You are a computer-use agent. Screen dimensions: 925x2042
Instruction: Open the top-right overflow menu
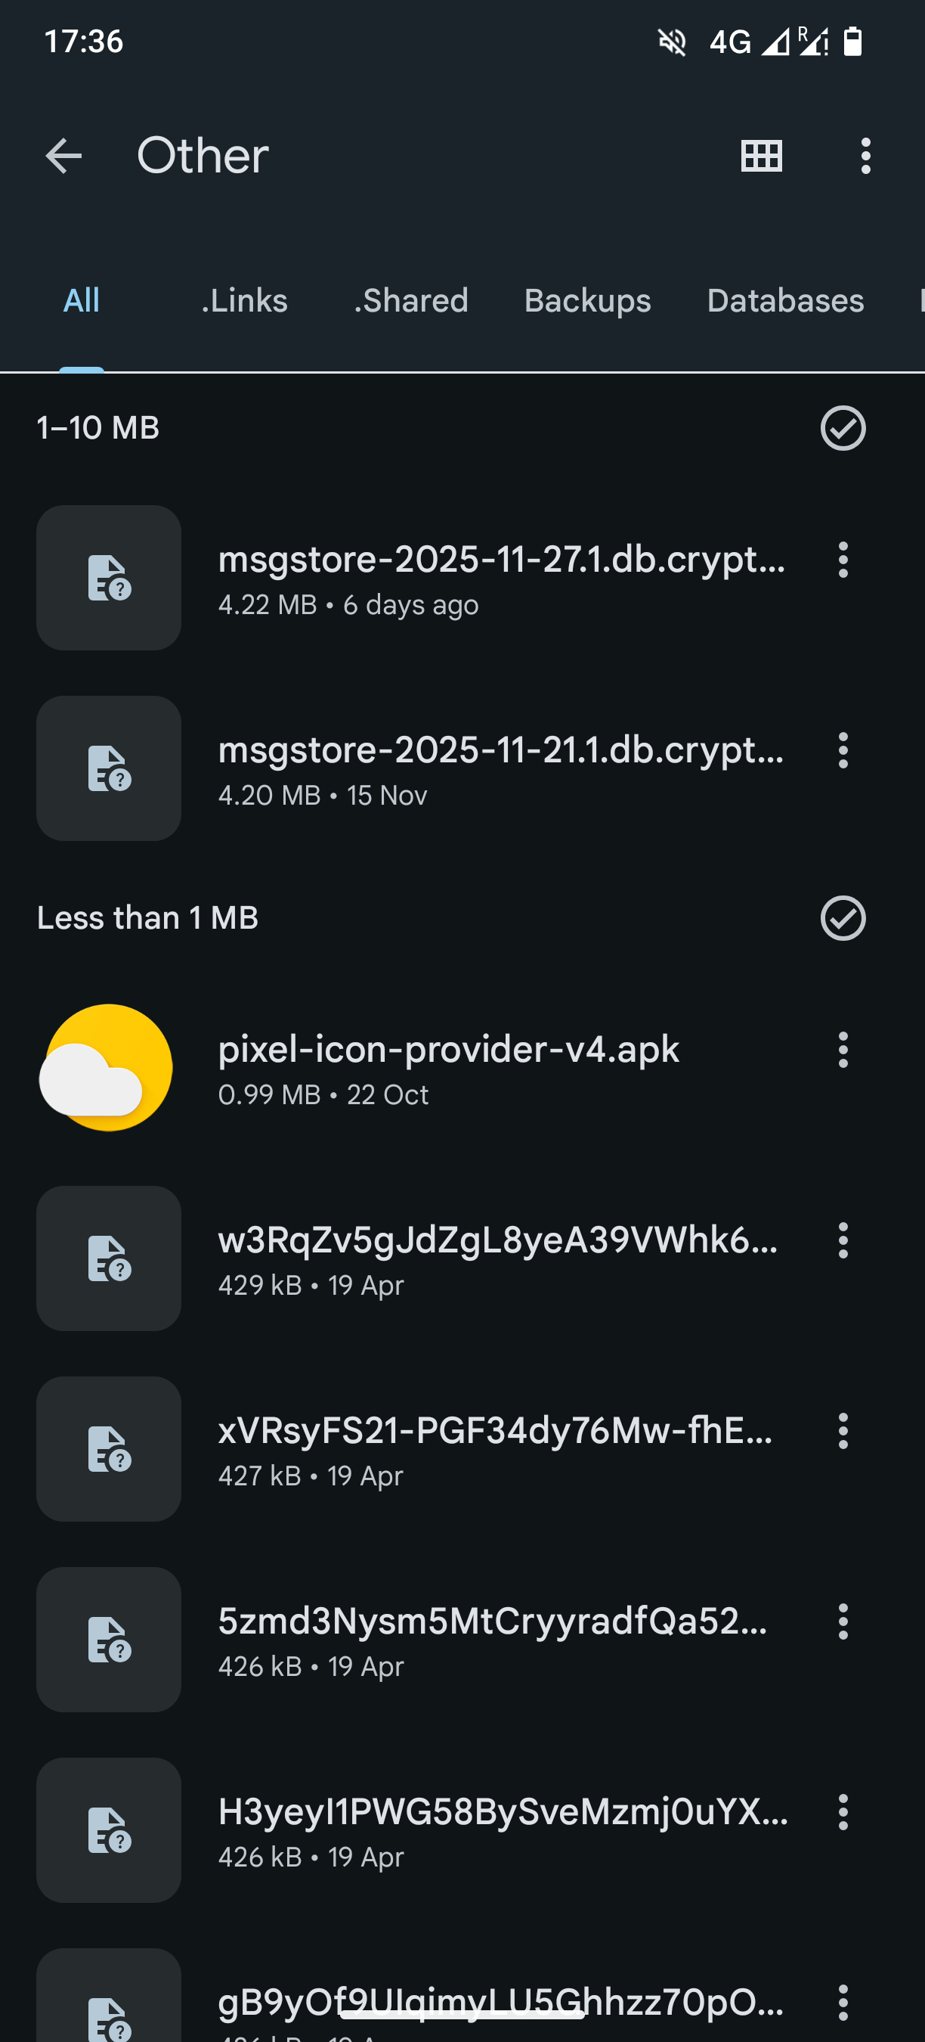click(865, 155)
